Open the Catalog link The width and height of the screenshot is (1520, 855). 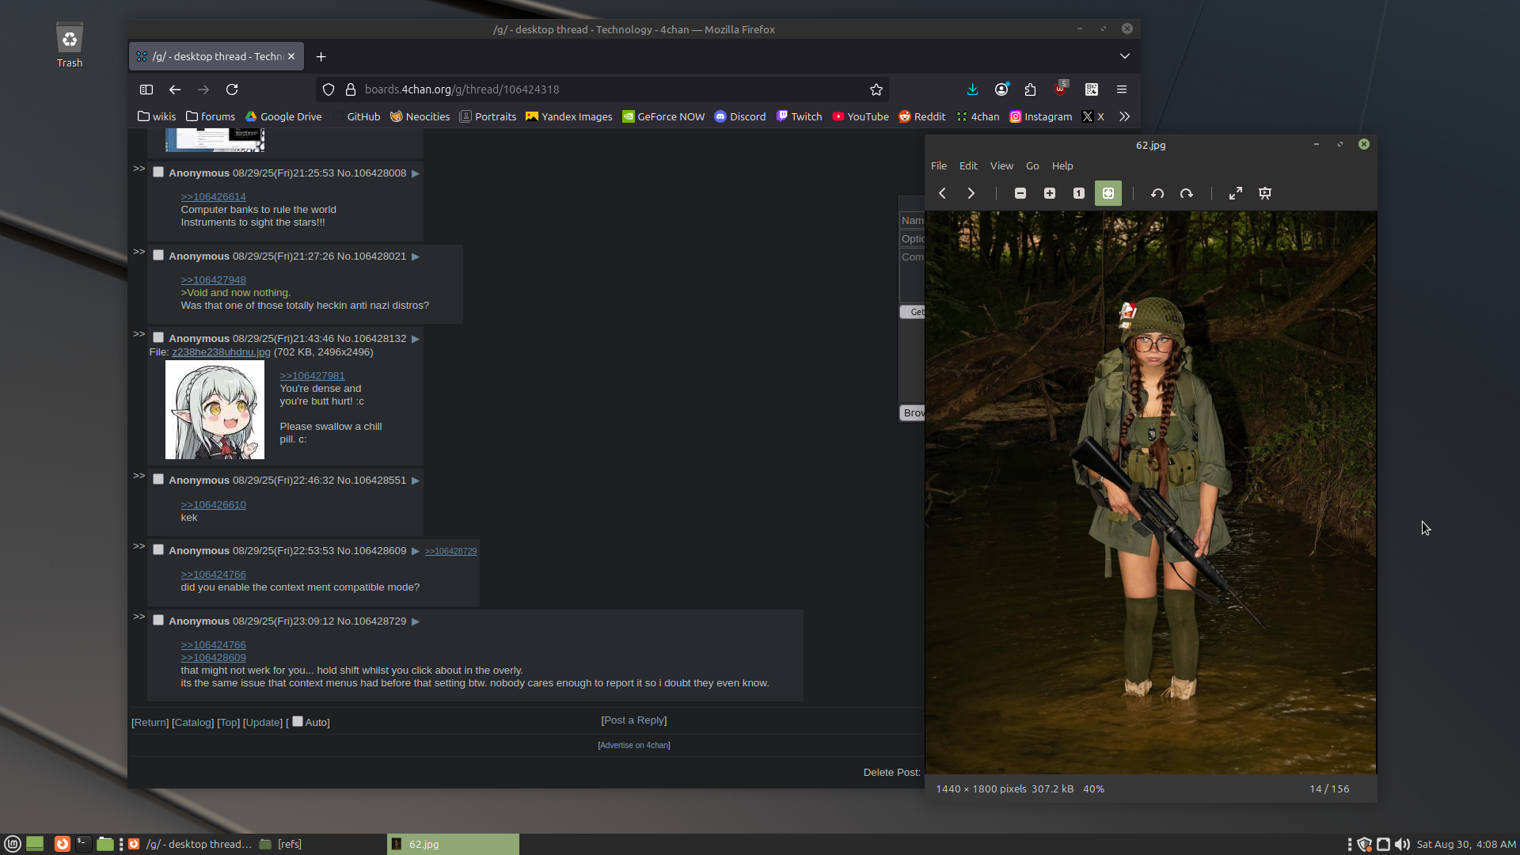coord(192,722)
